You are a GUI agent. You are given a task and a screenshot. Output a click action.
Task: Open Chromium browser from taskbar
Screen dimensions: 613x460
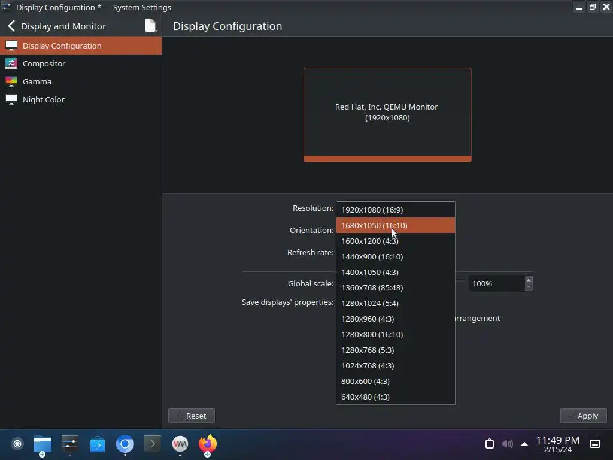pyautogui.click(x=125, y=444)
